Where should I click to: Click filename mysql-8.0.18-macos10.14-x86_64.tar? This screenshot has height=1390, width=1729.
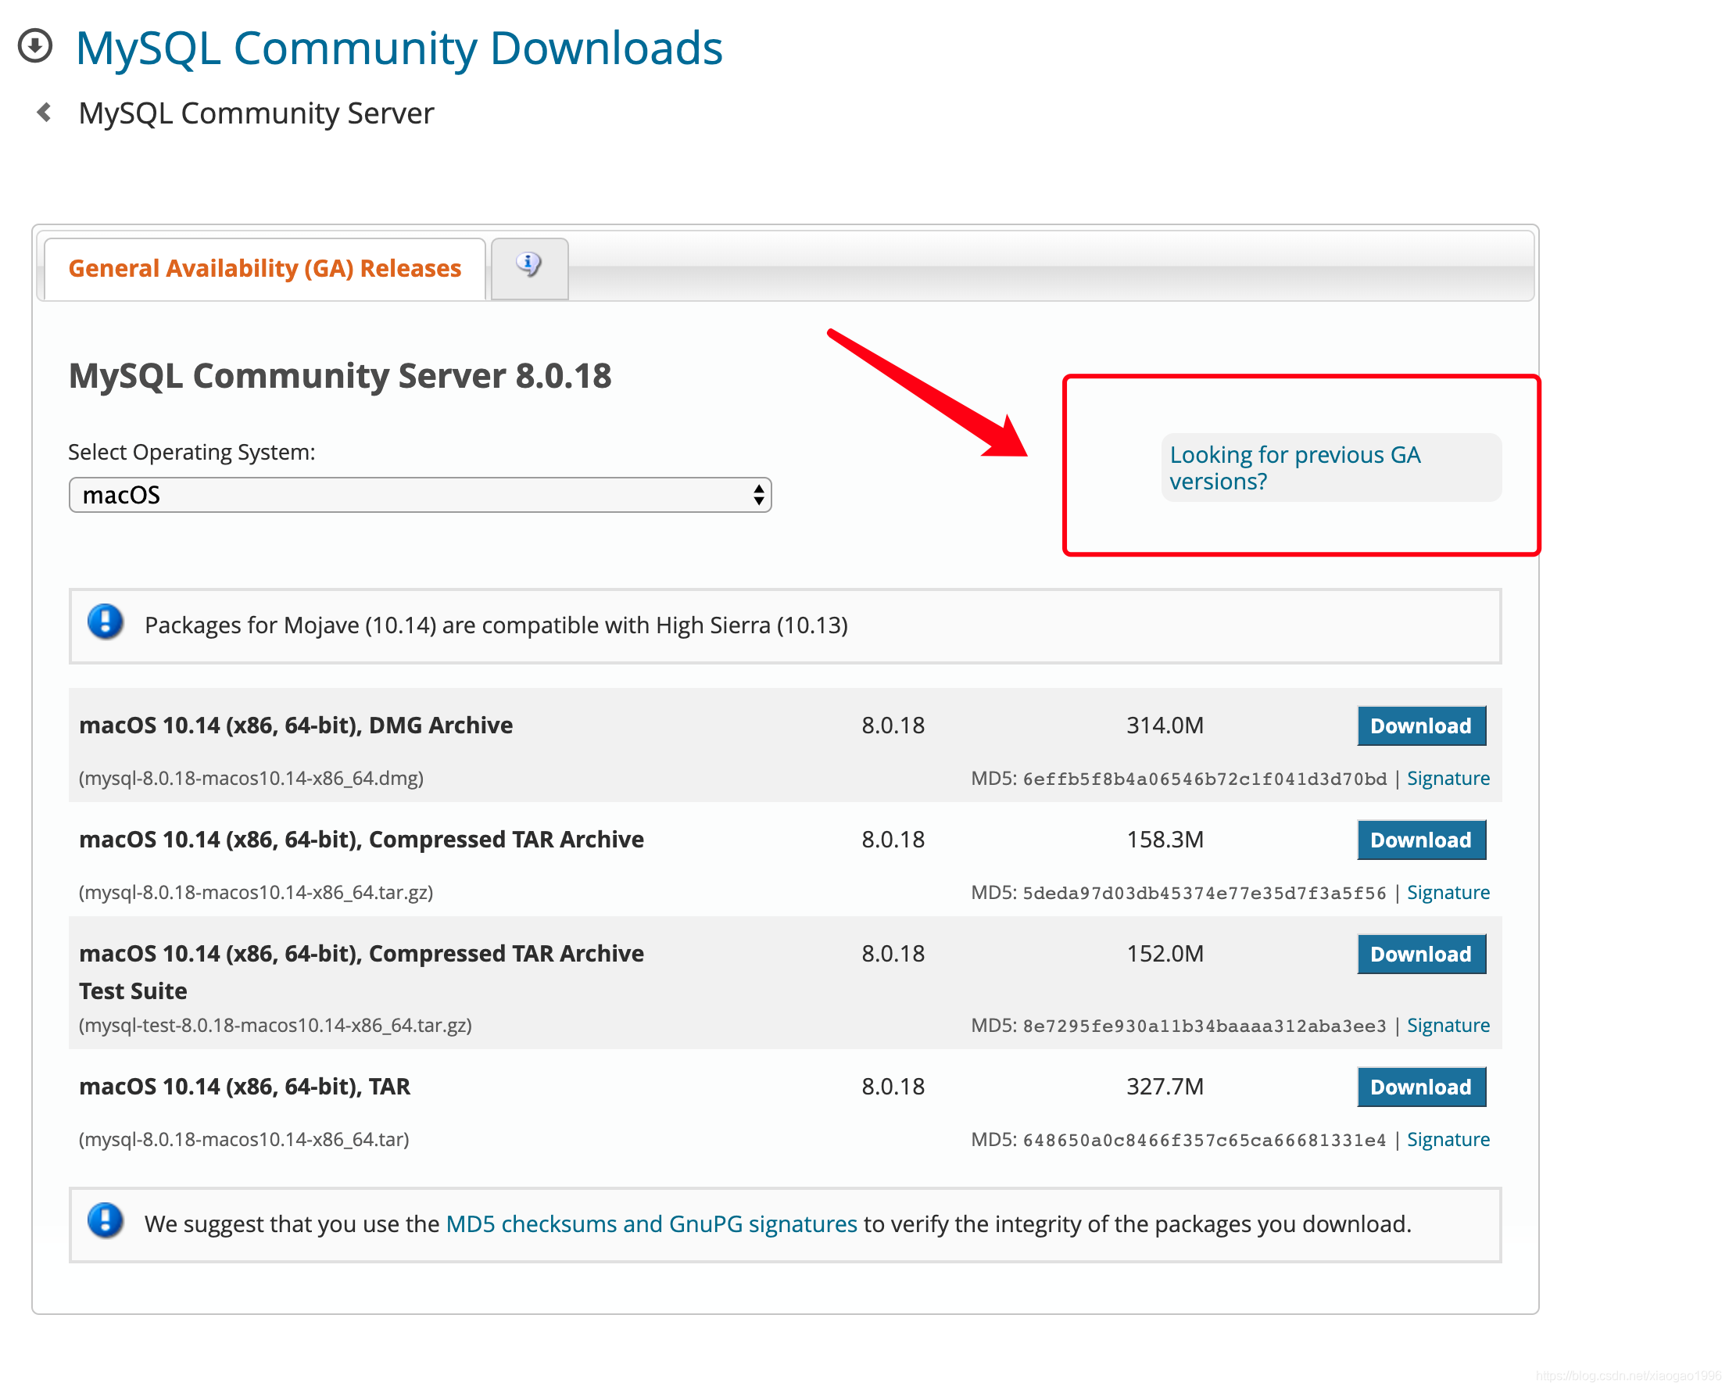244,1139
